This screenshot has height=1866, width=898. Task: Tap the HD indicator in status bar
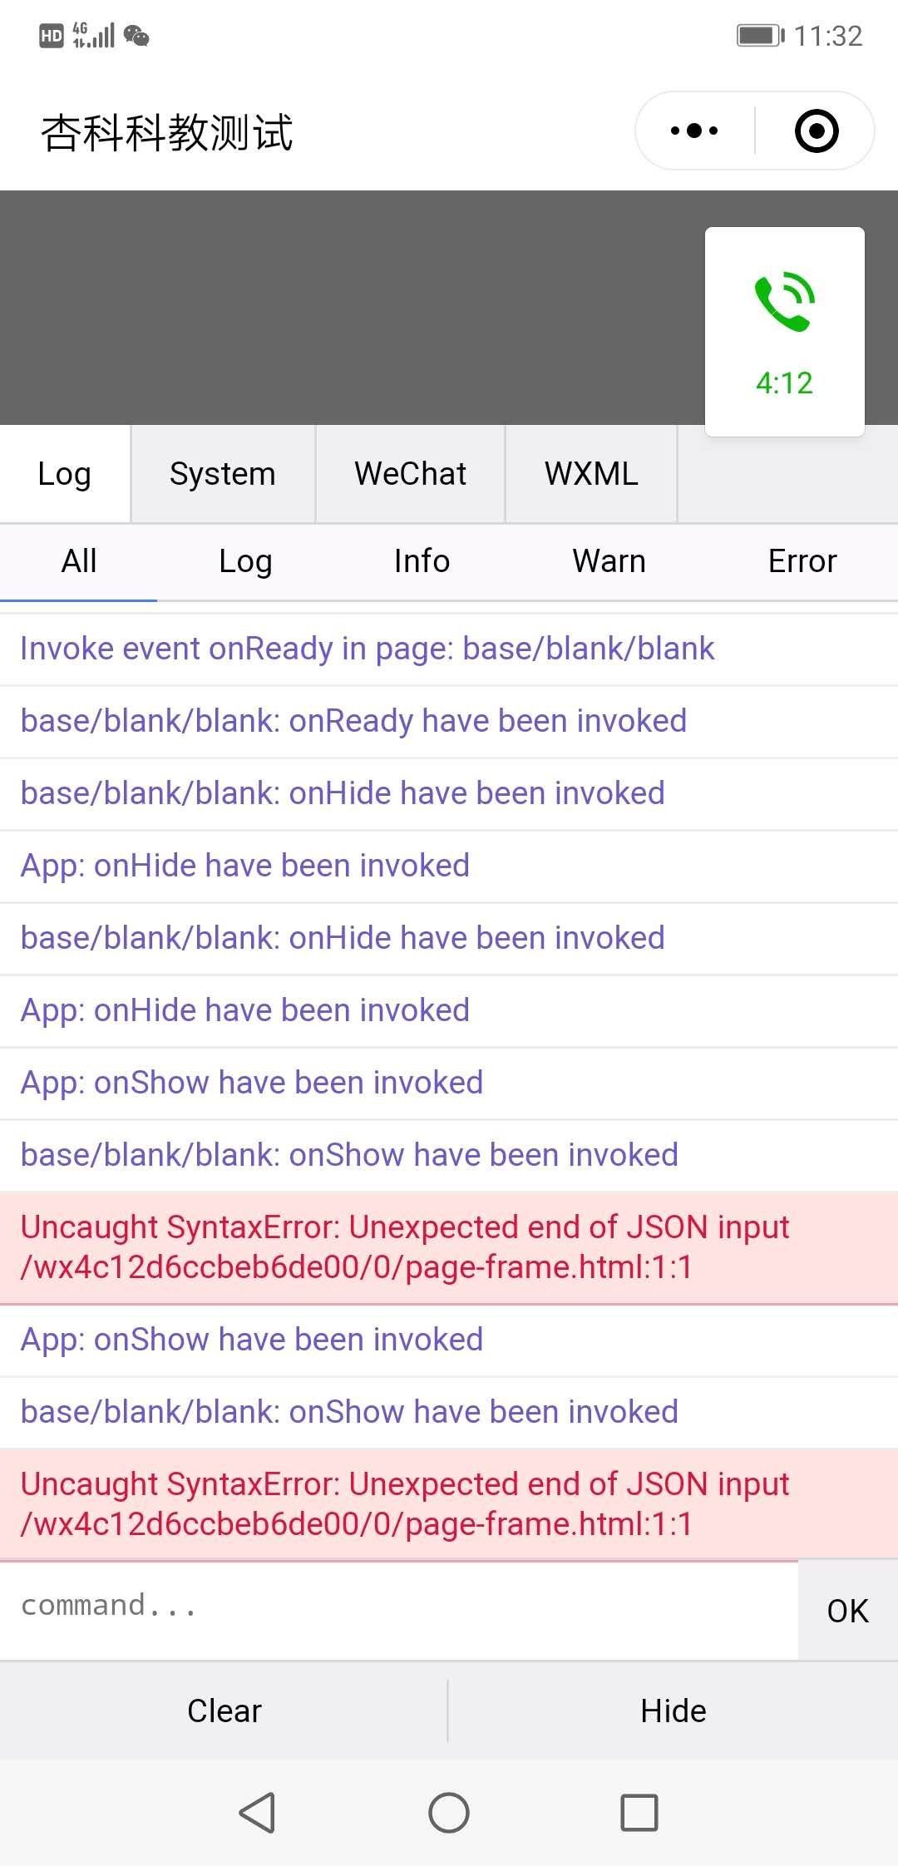pos(52,36)
